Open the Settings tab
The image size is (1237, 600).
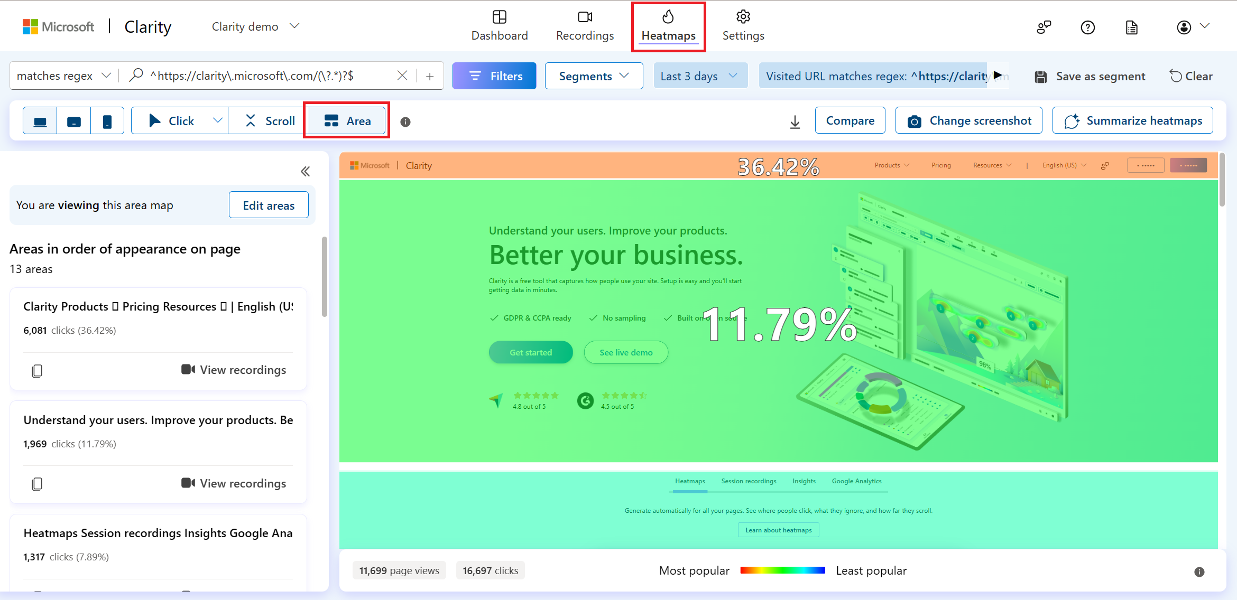[743, 26]
